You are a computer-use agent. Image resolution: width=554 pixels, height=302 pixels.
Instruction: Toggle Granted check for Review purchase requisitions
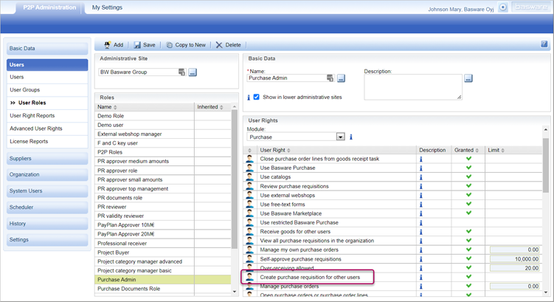pyautogui.click(x=469, y=185)
